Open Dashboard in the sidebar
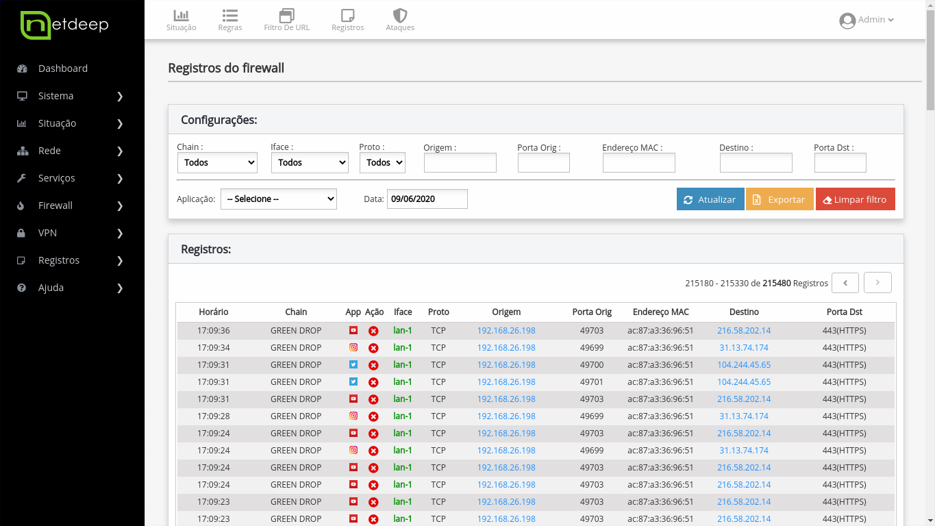This screenshot has height=526, width=935. pyautogui.click(x=63, y=68)
